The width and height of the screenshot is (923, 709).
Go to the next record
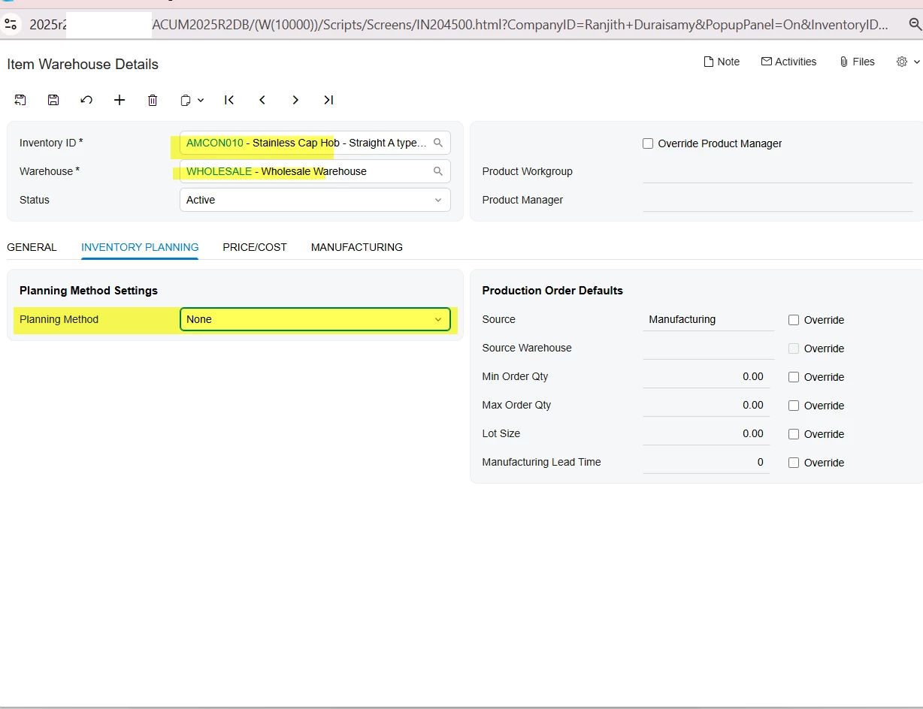(x=295, y=100)
